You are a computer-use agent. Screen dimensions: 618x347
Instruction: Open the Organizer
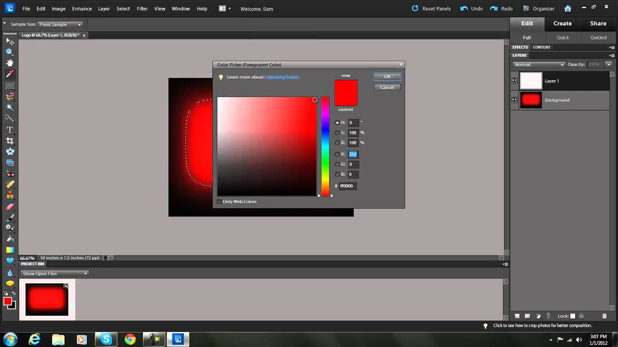click(x=538, y=9)
